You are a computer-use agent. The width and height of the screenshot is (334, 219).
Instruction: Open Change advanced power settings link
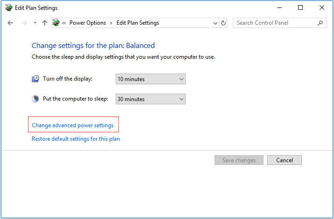73,125
